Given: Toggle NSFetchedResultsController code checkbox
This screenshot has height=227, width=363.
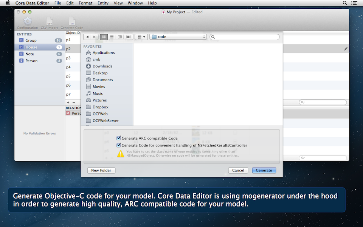Looking at the screenshot, I should pyautogui.click(x=118, y=145).
